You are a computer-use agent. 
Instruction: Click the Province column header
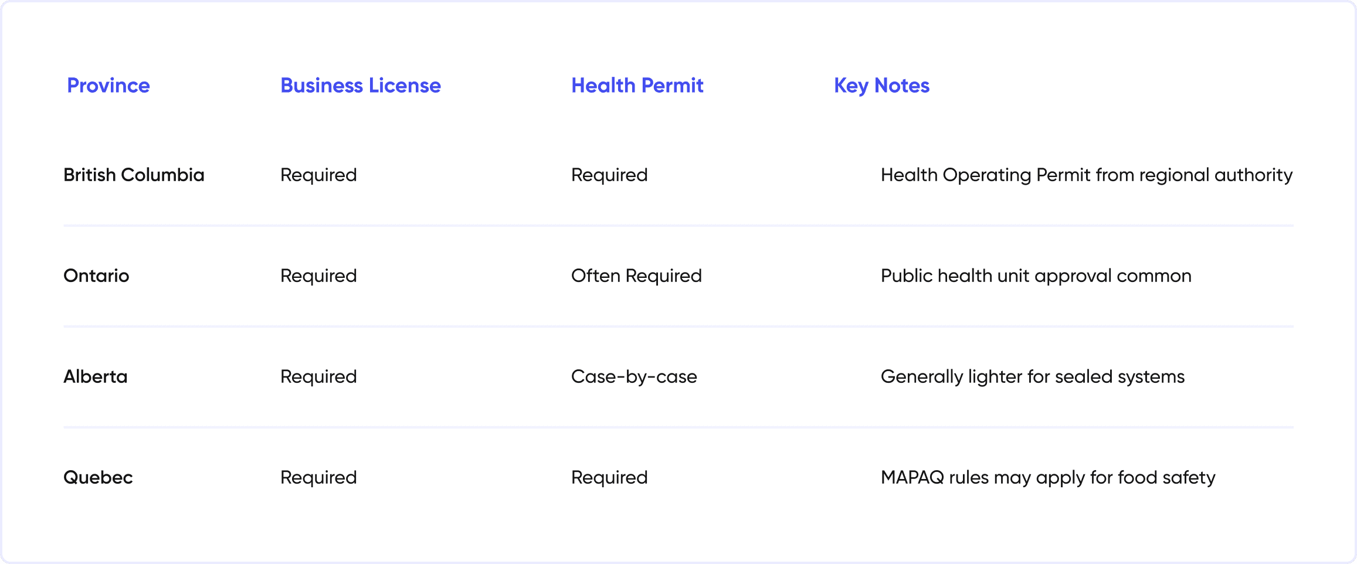108,86
